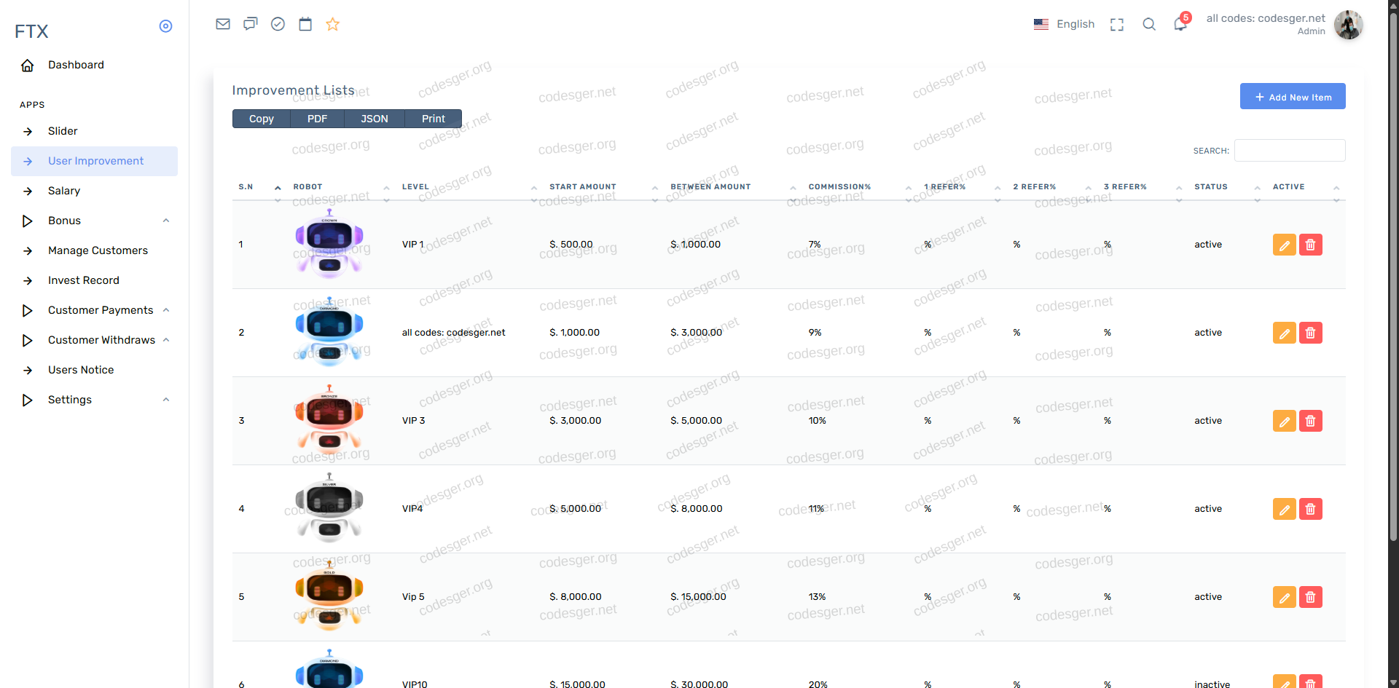The width and height of the screenshot is (1399, 688).
Task: Open the notifications bell icon
Action: 1180,24
